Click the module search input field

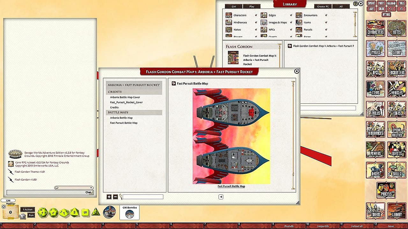[x=143, y=197]
